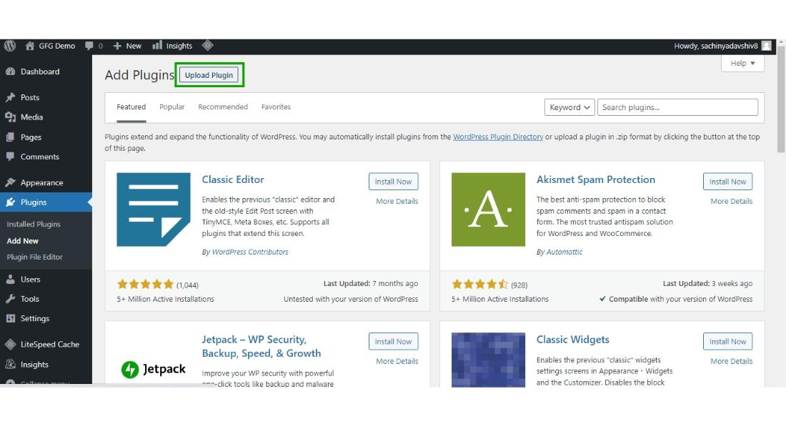Viewport: 786px width, 429px height.
Task: Open Media library icon in sidebar
Action: point(10,117)
